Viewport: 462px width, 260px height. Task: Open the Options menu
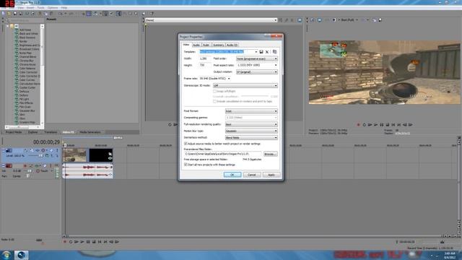pos(53,8)
